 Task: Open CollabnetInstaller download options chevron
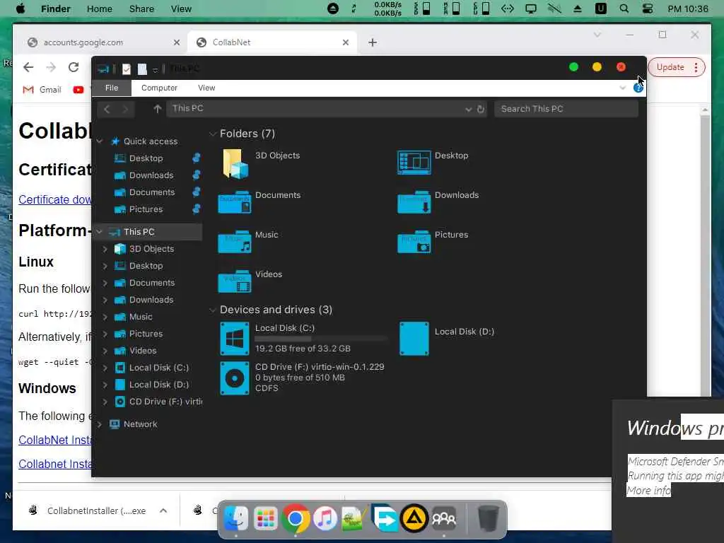tap(163, 510)
